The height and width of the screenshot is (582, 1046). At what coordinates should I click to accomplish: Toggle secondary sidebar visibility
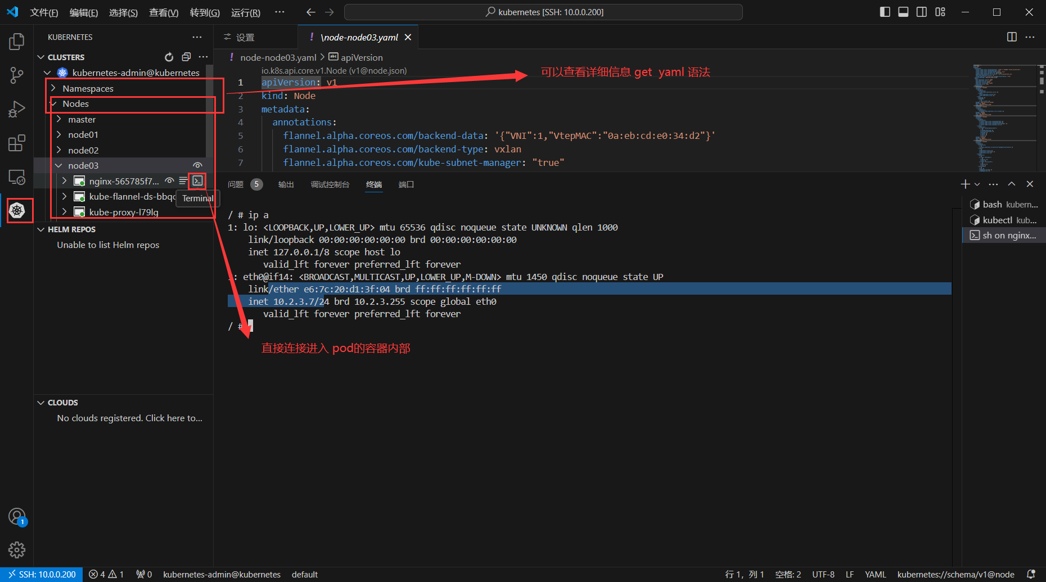coord(922,12)
